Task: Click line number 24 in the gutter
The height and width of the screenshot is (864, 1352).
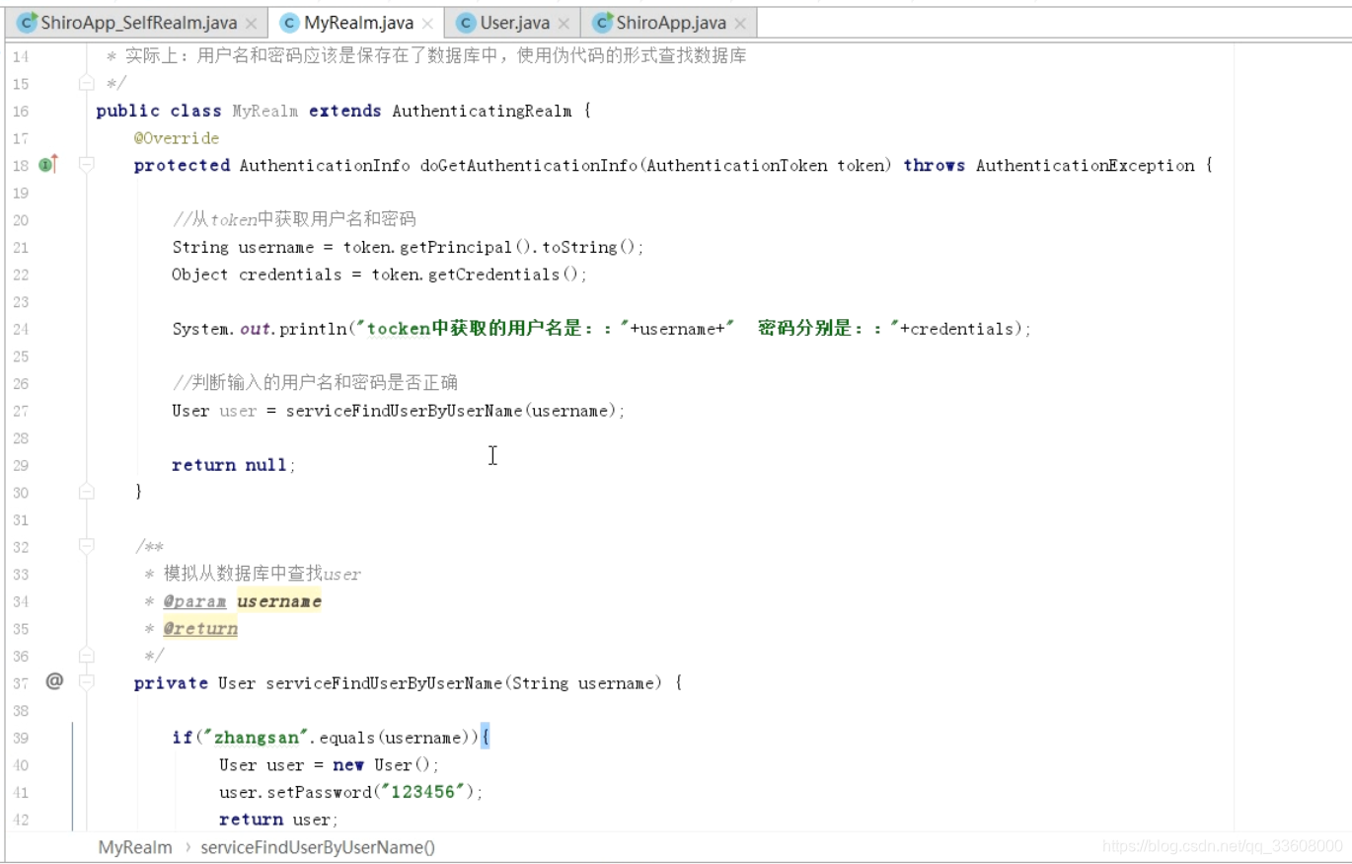Action: (x=21, y=329)
